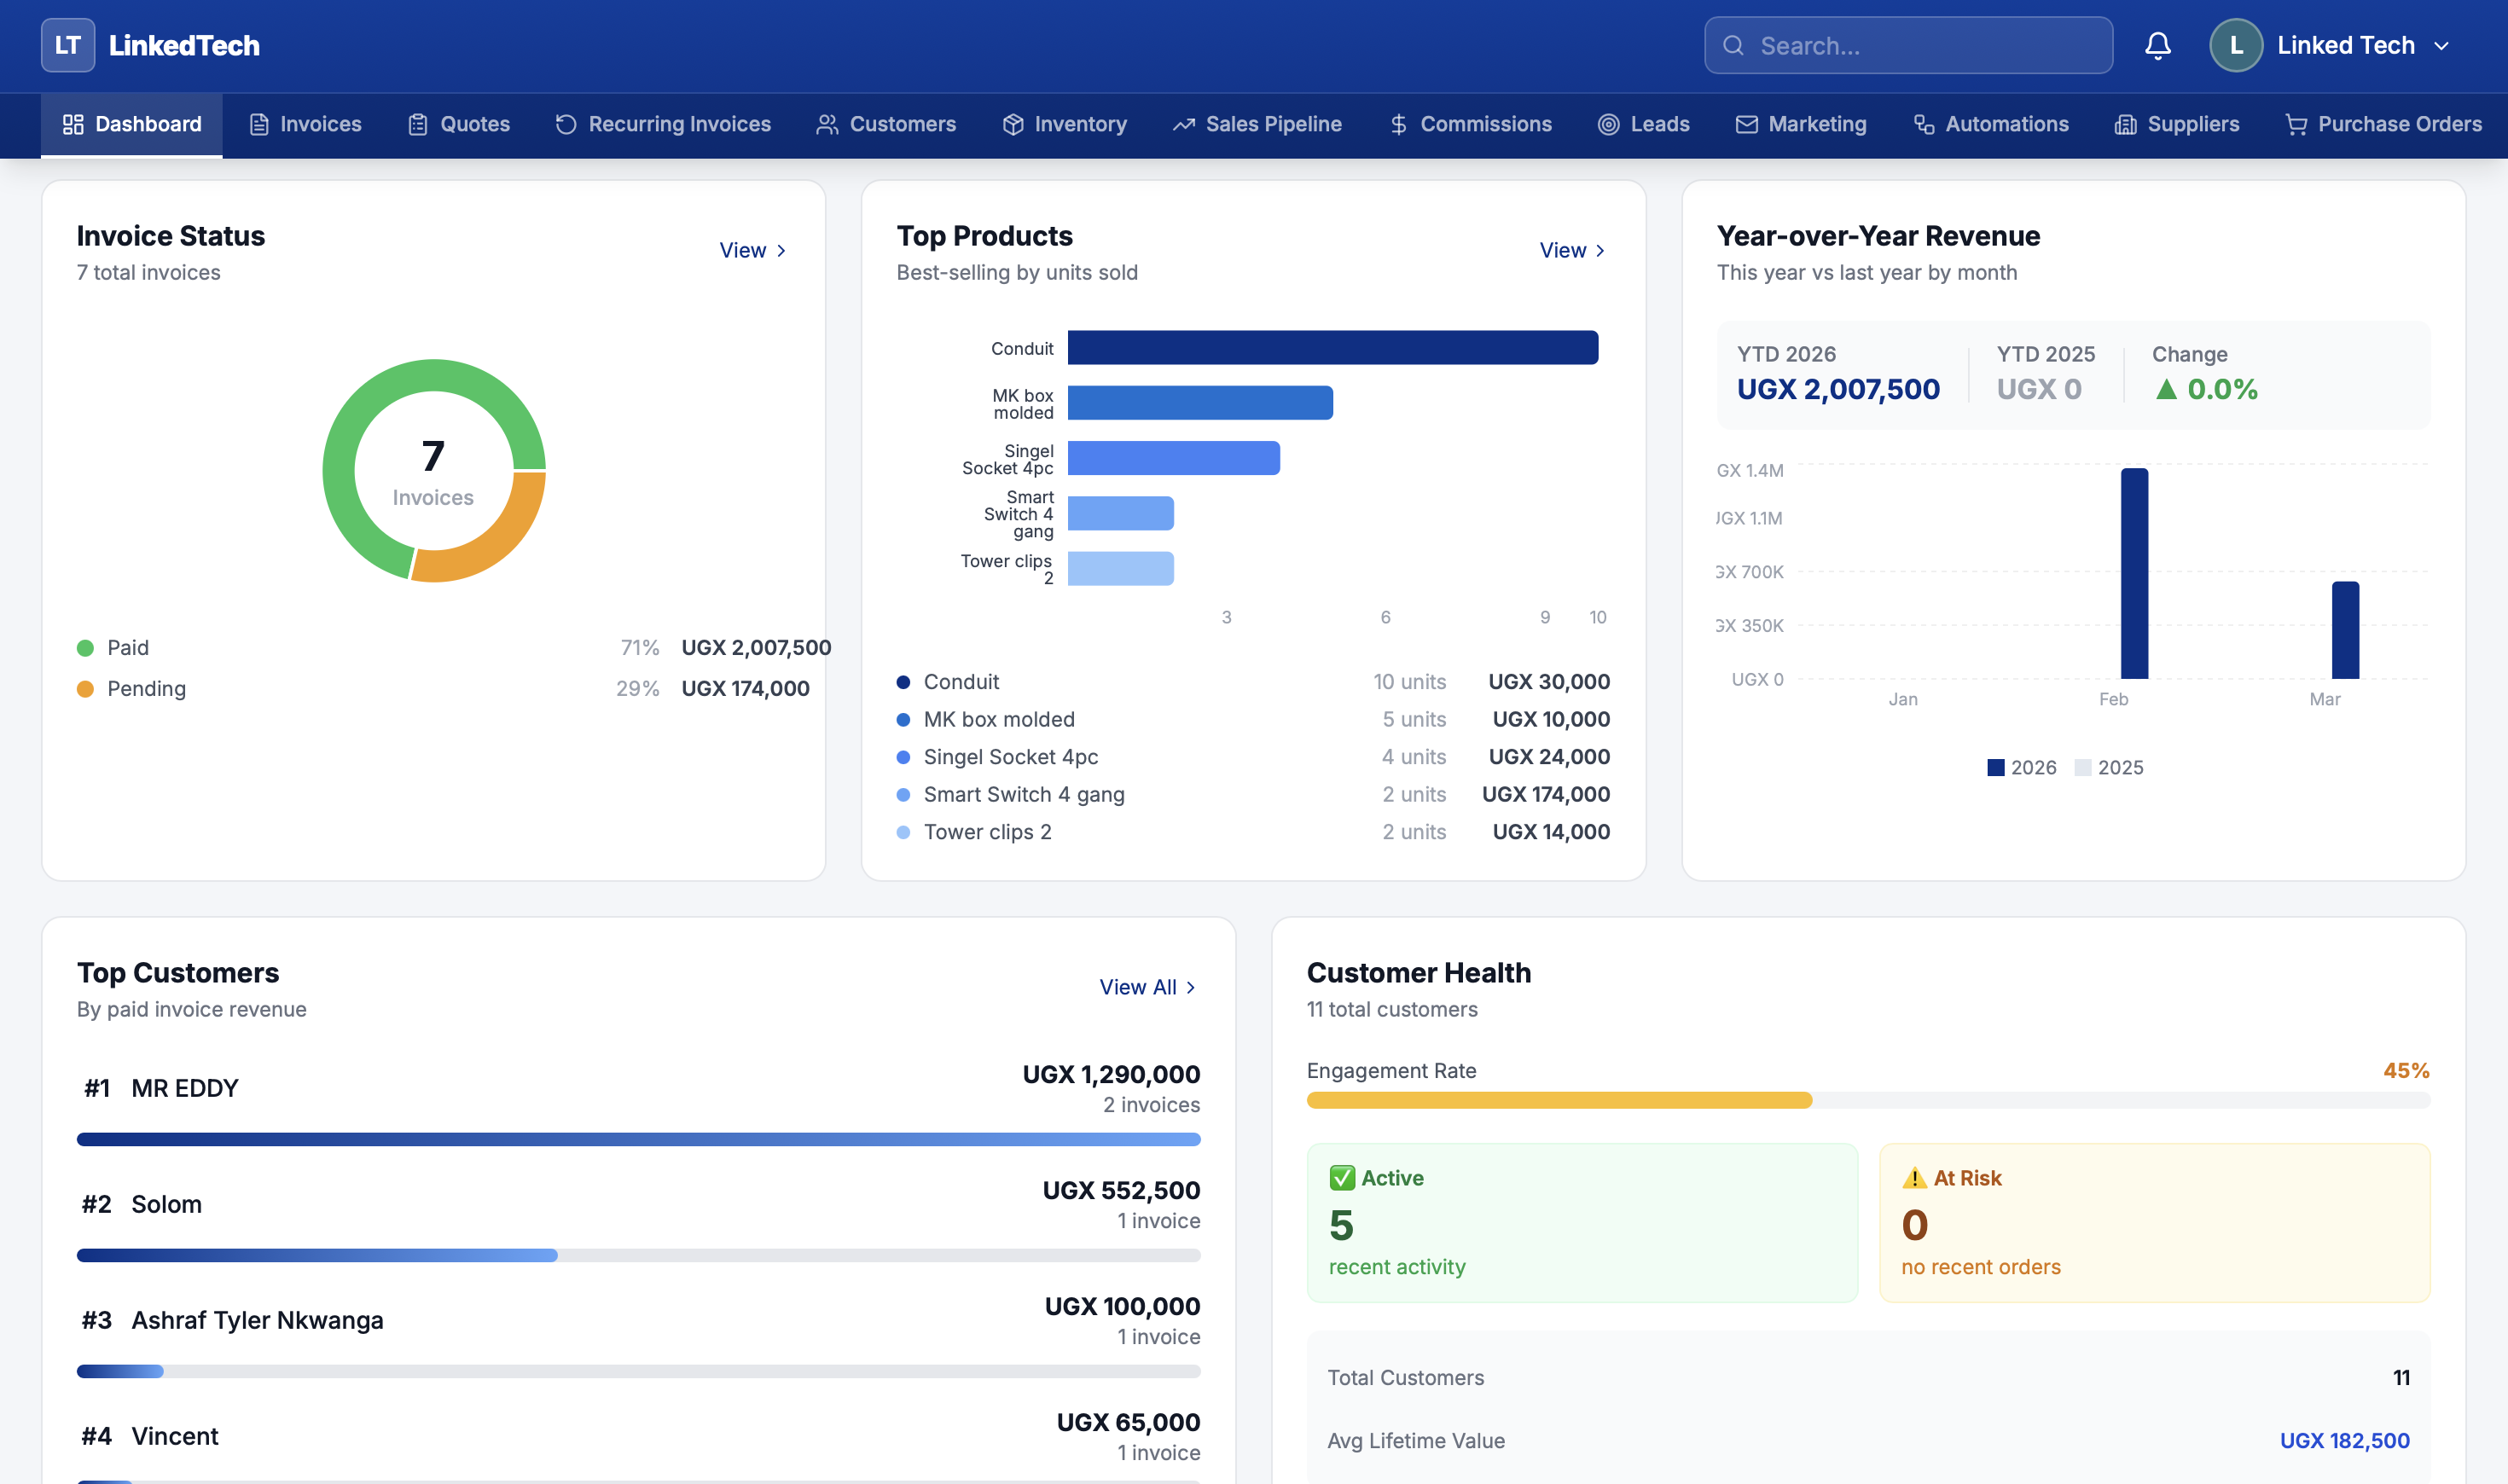Open the Invoice Status View expander
The image size is (2508, 1484).
pyautogui.click(x=752, y=250)
